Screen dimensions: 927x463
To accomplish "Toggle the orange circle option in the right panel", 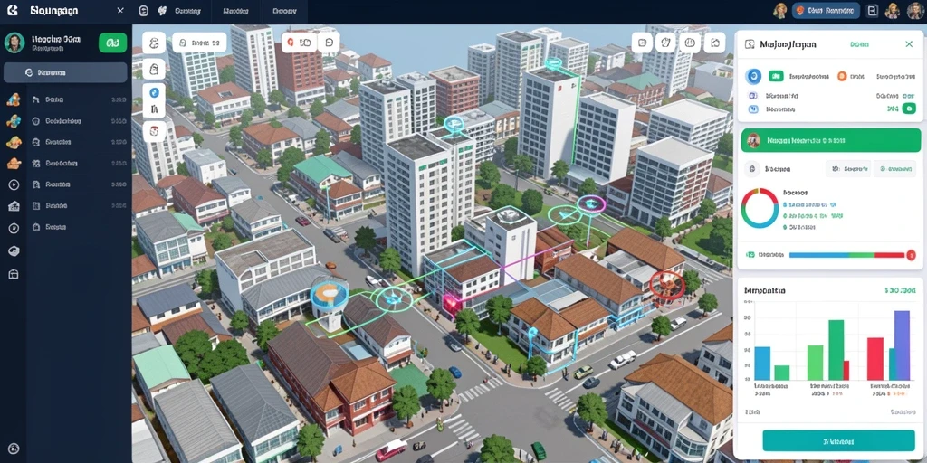I will tap(842, 76).
